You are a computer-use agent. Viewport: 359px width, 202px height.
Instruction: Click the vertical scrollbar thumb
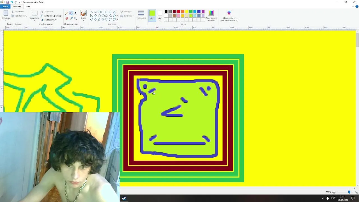(357, 40)
